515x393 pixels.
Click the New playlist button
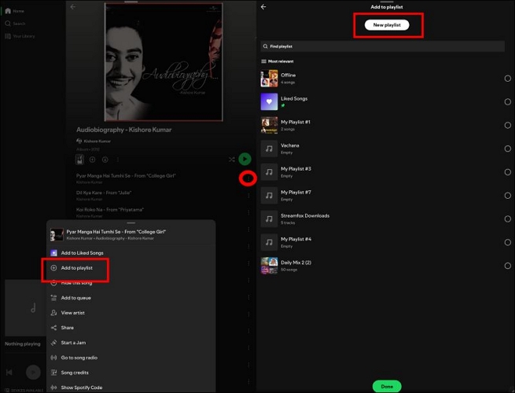[x=387, y=25]
